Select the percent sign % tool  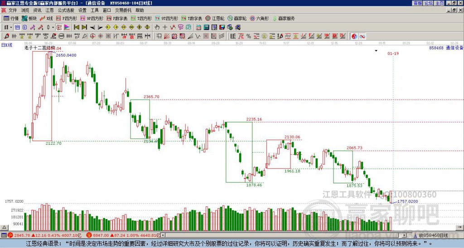tap(249, 36)
